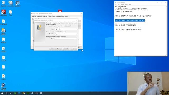
Task: Click the red app icon above ODBC window
Action: (60, 11)
